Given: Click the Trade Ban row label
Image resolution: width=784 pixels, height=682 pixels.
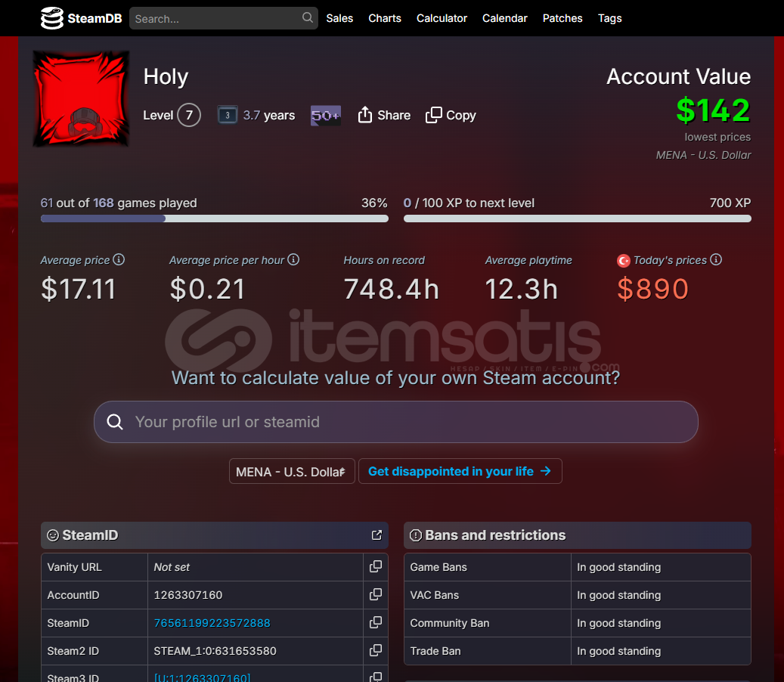Looking at the screenshot, I should 435,651.
